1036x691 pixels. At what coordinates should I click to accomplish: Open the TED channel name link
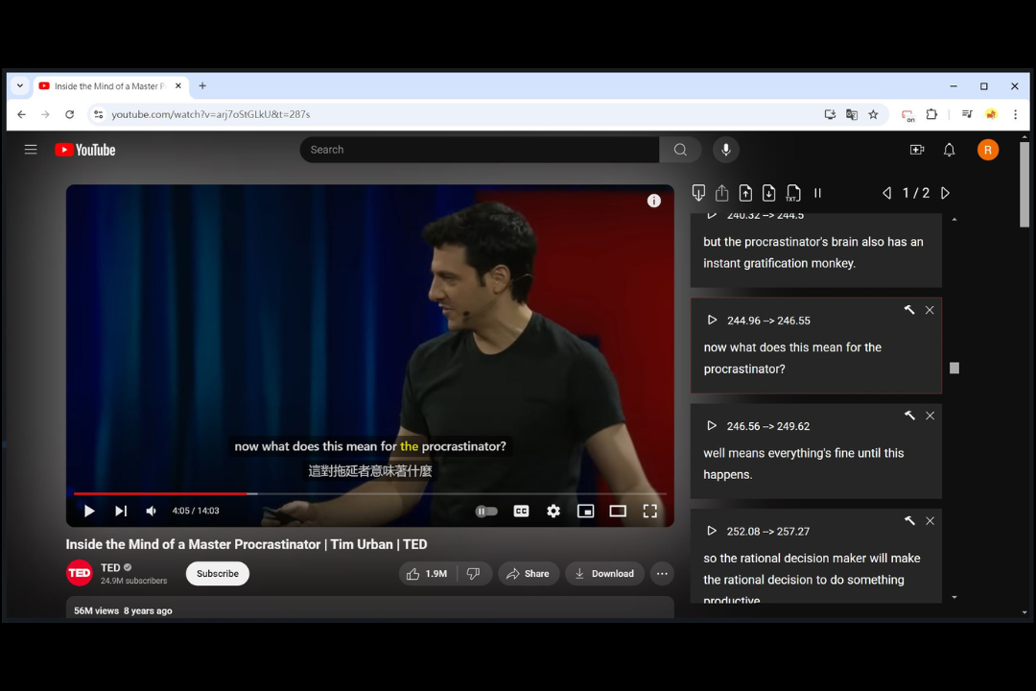[x=110, y=567]
